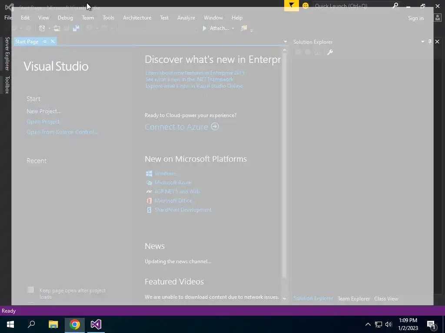445x333 pixels.
Task: Click the New Project... link
Action: coord(44,111)
